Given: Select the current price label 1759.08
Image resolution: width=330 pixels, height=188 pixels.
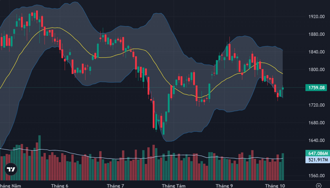Looking at the screenshot, I should pyautogui.click(x=317, y=88).
